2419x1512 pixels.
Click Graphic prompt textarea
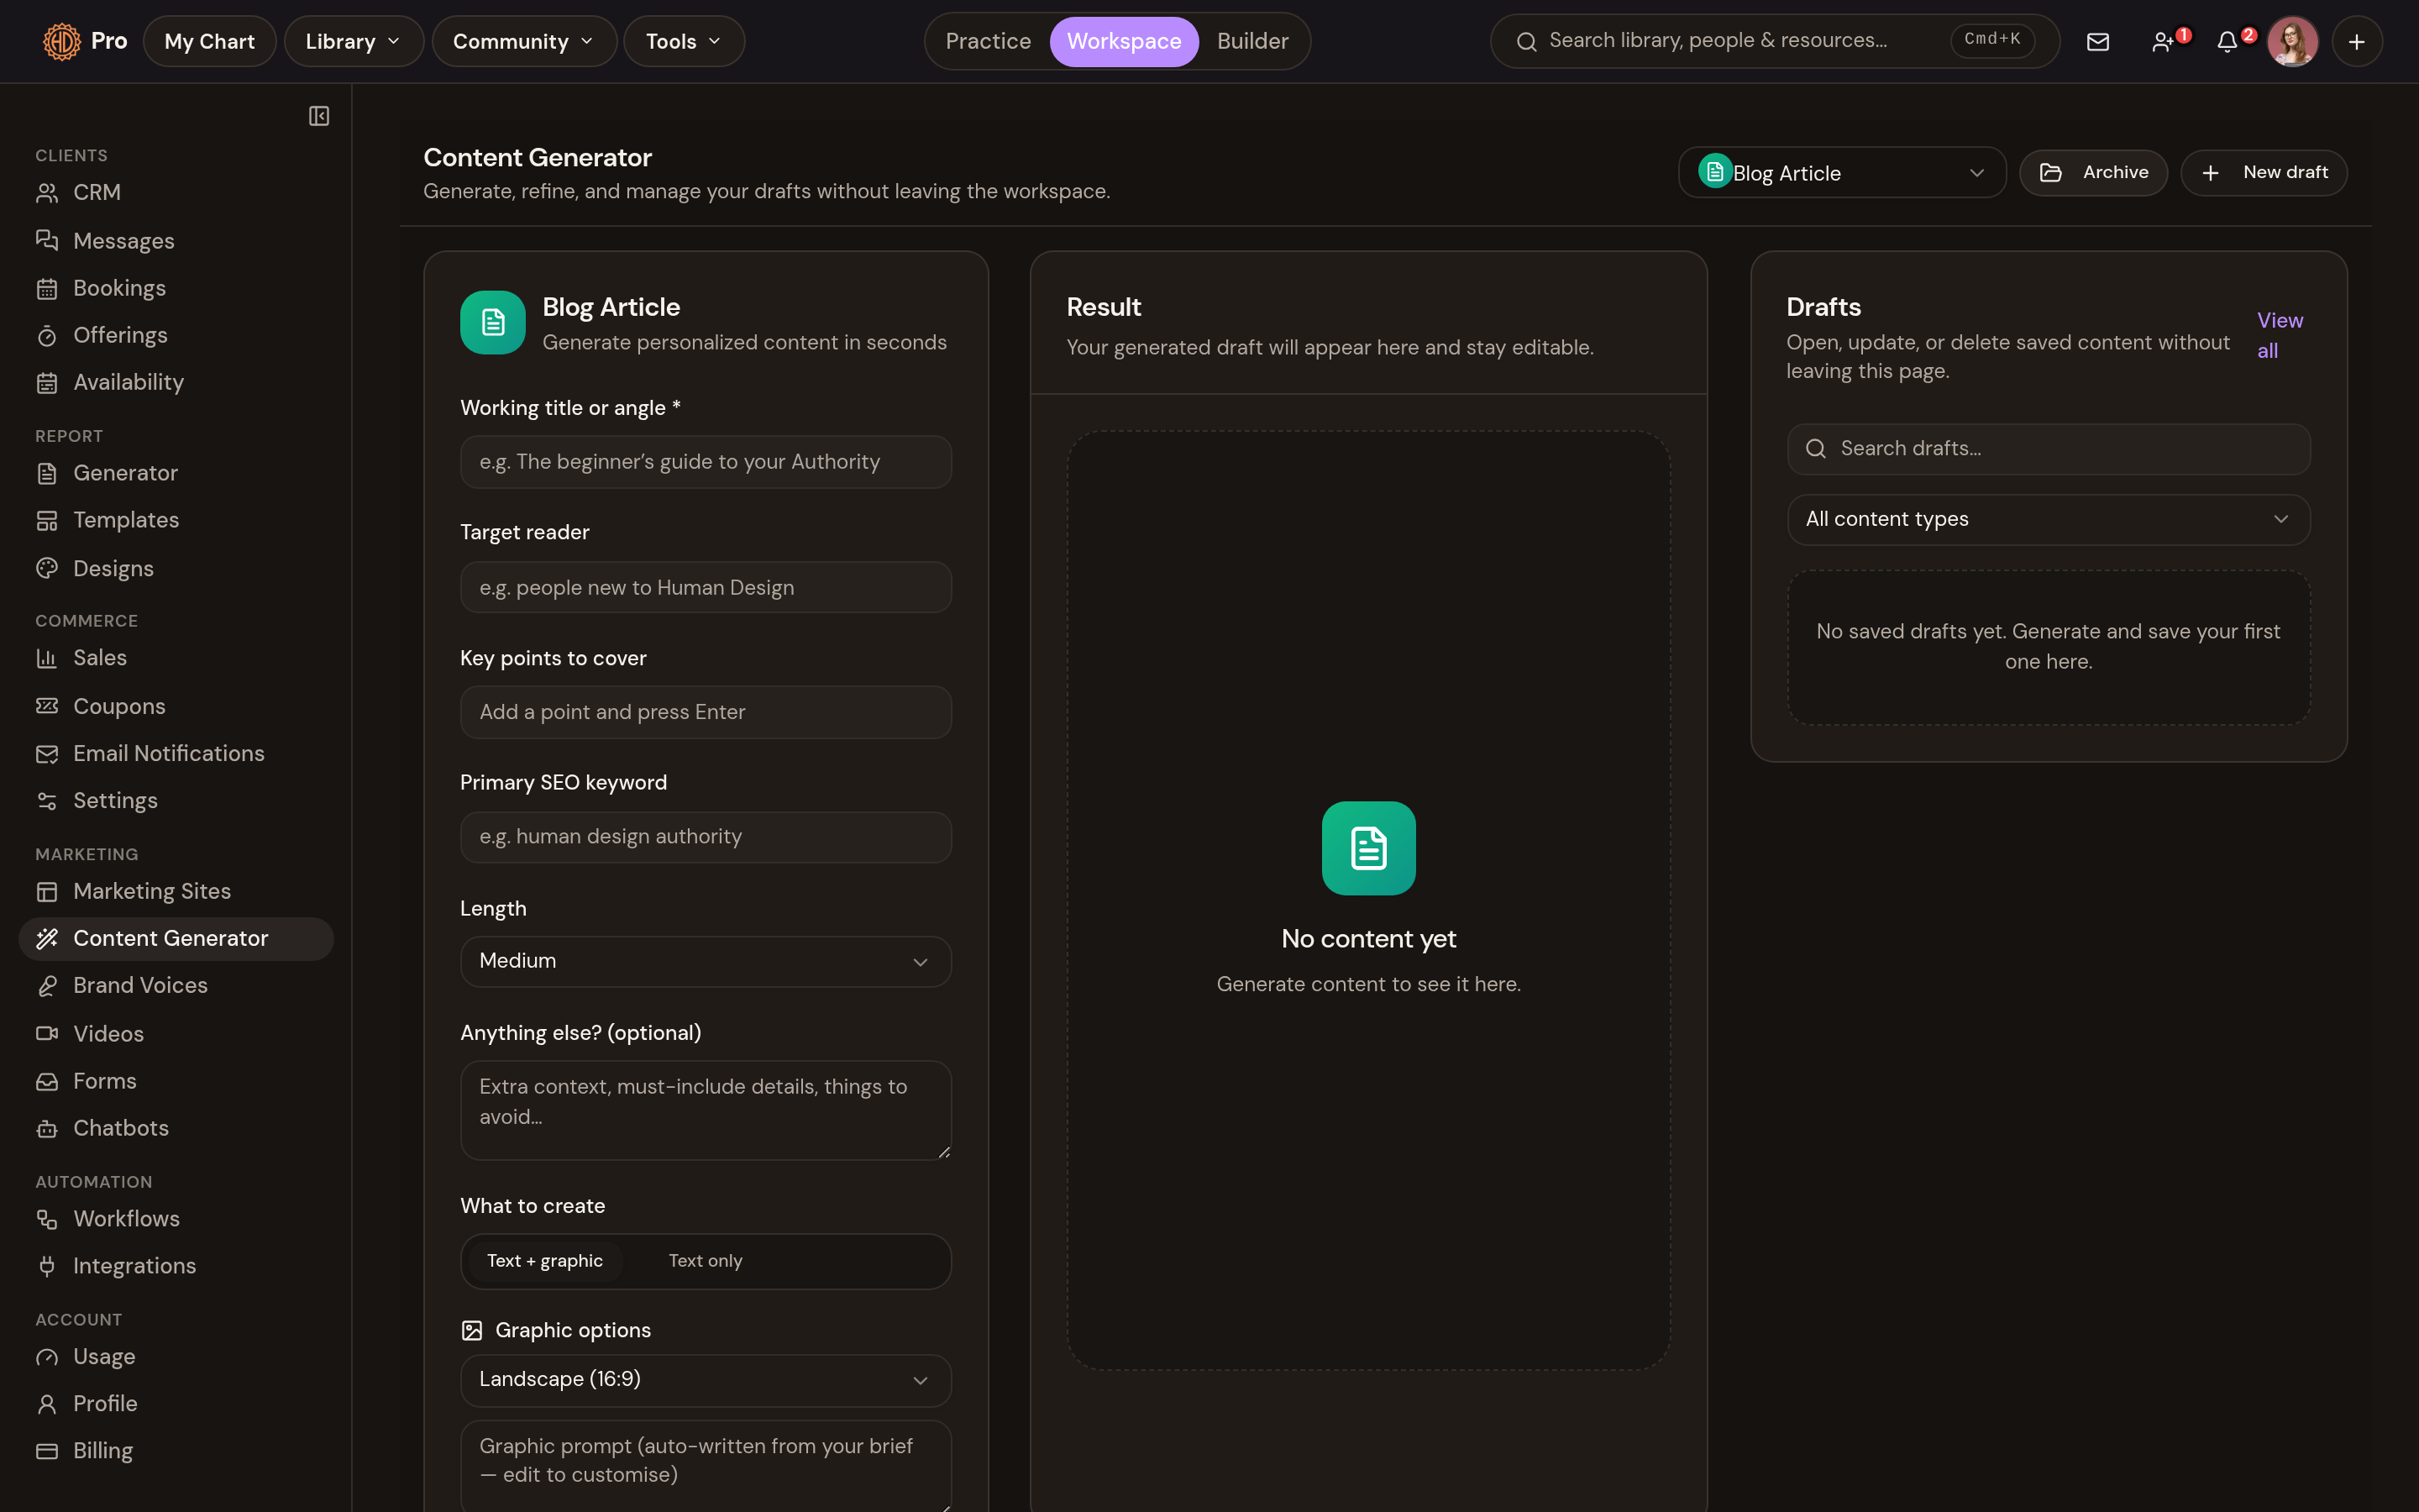[706, 1465]
